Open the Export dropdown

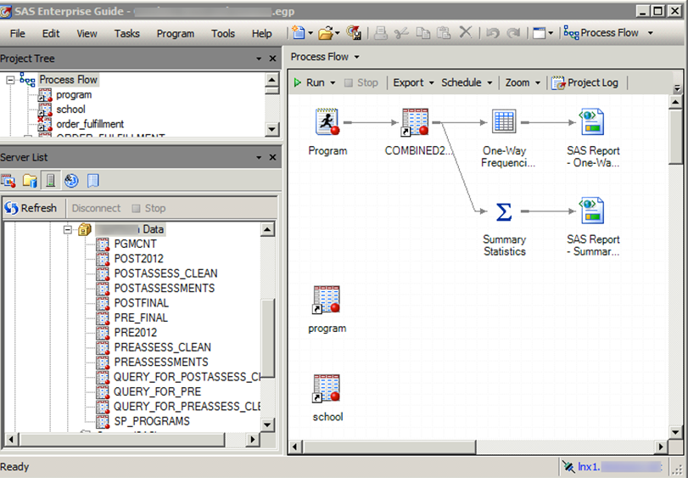[x=413, y=82]
